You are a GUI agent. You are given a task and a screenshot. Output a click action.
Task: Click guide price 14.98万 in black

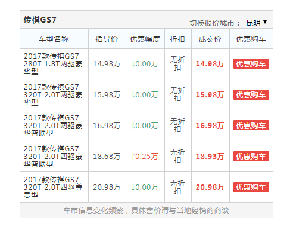[107, 63]
